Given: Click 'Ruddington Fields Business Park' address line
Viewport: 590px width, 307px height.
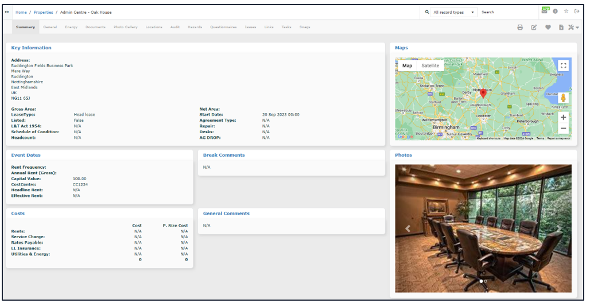Looking at the screenshot, I should pyautogui.click(x=42, y=65).
